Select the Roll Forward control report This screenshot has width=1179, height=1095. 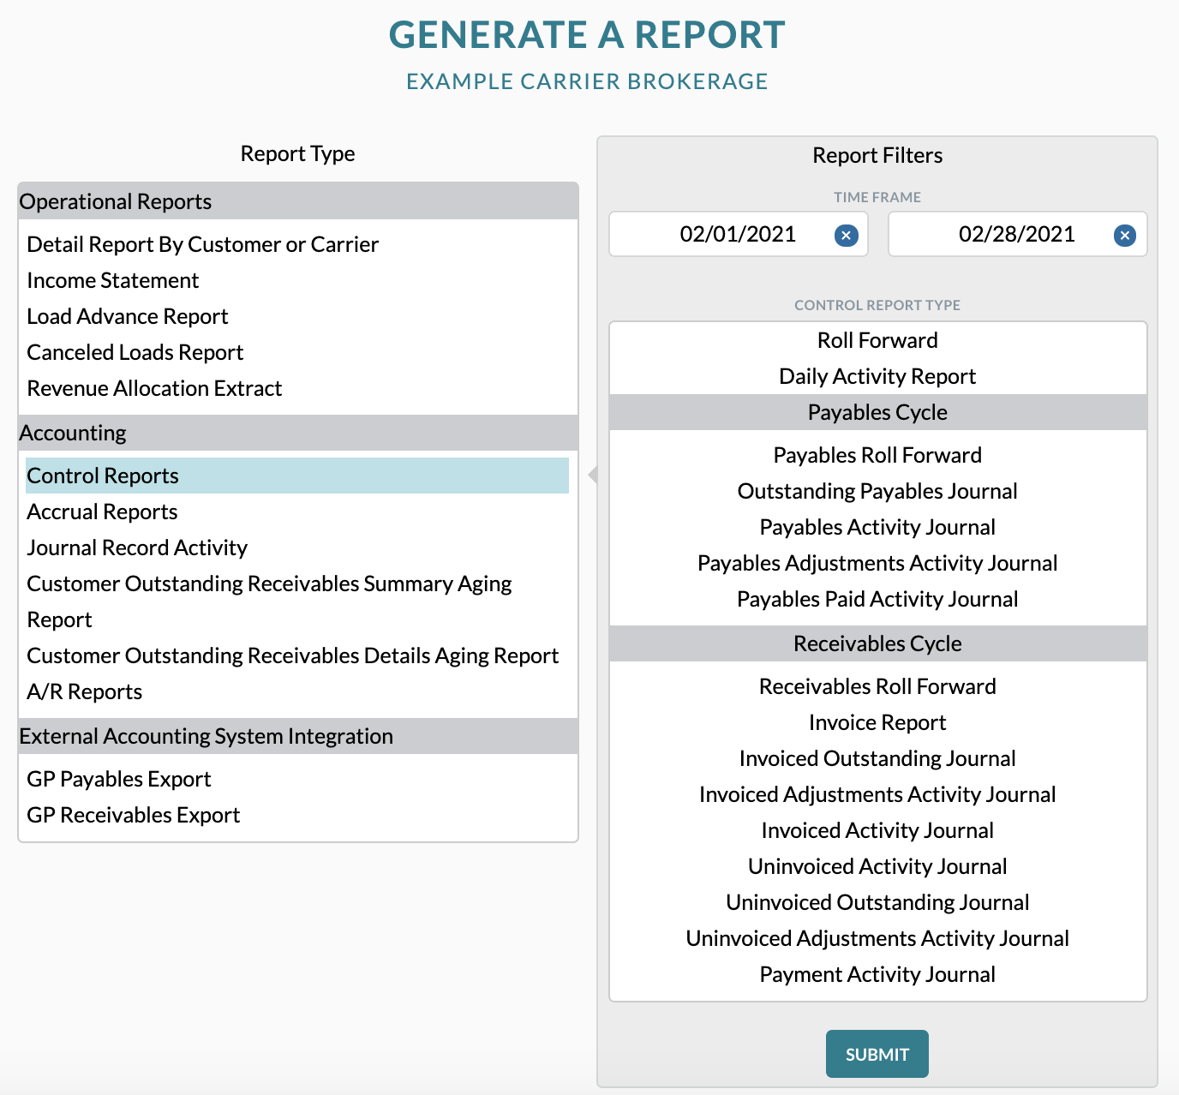coord(877,339)
